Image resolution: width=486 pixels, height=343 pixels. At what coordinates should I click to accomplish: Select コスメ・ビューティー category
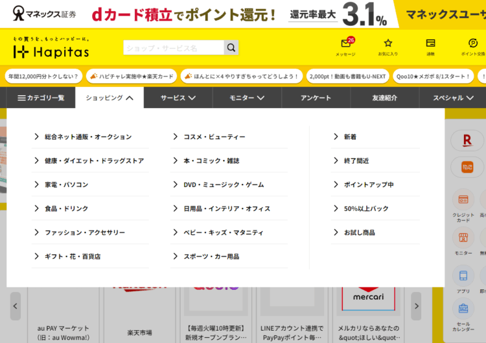[229, 137]
